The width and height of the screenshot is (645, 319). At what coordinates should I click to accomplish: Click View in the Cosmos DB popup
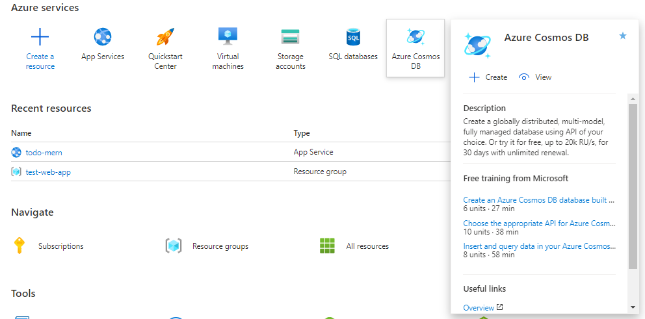535,77
